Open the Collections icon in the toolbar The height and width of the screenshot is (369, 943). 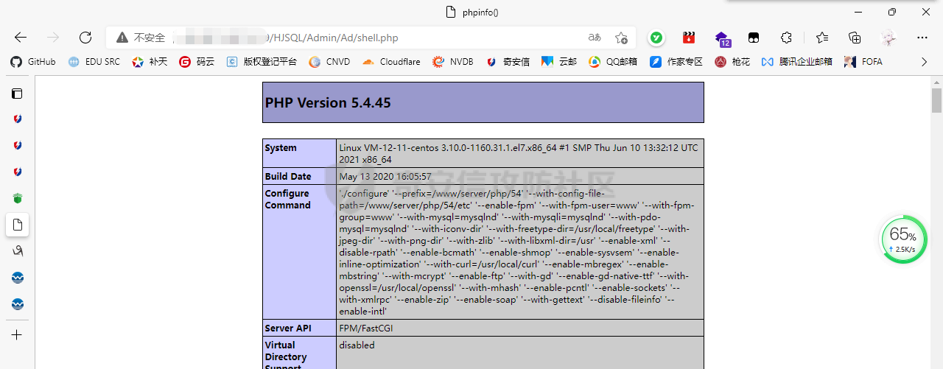click(855, 38)
